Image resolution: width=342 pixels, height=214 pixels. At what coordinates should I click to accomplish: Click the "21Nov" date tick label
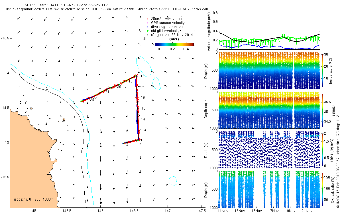307,211
